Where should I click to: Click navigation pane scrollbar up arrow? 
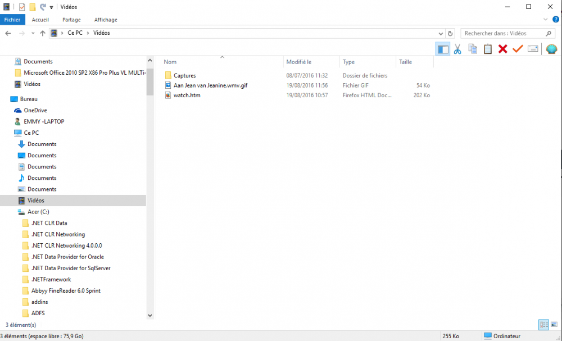tap(150, 61)
